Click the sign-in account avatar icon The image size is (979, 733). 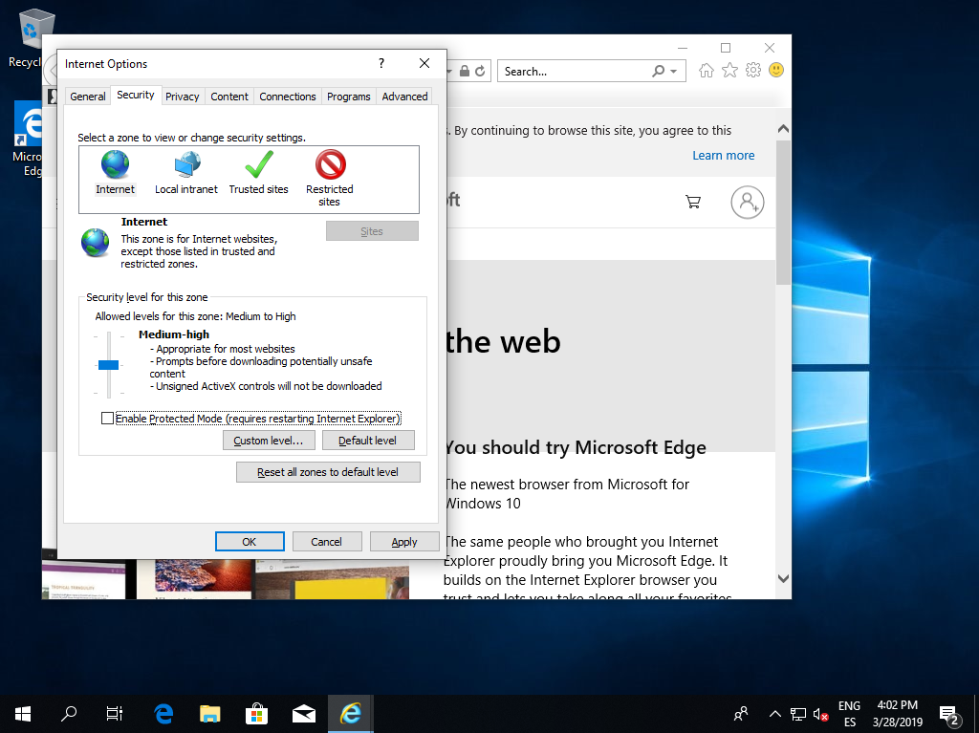click(x=748, y=203)
